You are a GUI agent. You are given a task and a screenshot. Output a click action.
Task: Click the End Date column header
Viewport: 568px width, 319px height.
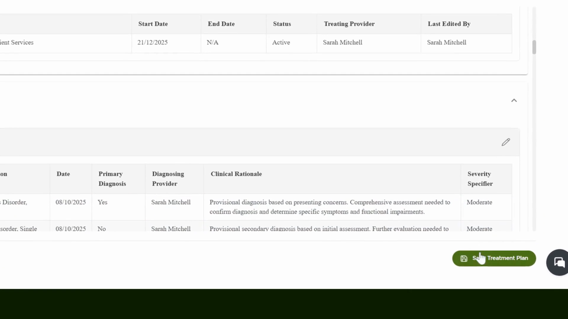(221, 24)
